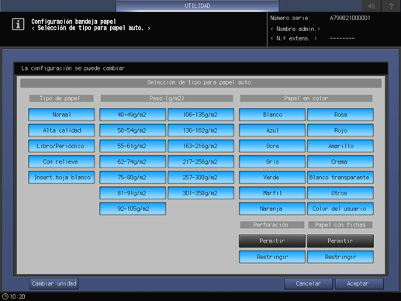Select Blanco colored paper
The width and height of the screenshot is (401, 301).
(x=272, y=115)
